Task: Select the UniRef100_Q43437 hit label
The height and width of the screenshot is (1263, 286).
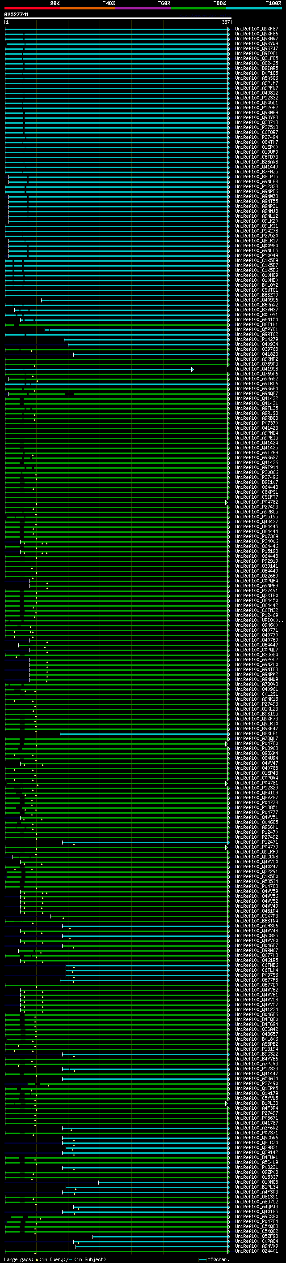Action: pyautogui.click(x=257, y=522)
